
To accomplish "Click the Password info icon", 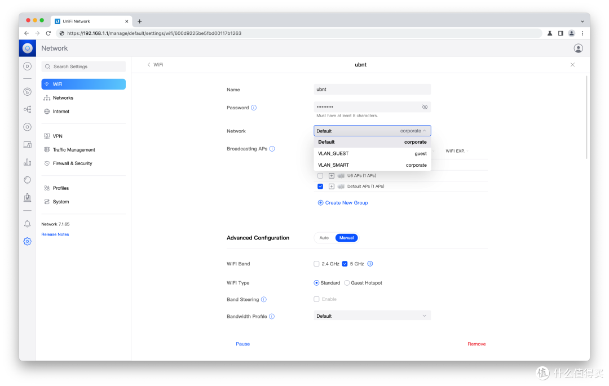I will pyautogui.click(x=254, y=108).
